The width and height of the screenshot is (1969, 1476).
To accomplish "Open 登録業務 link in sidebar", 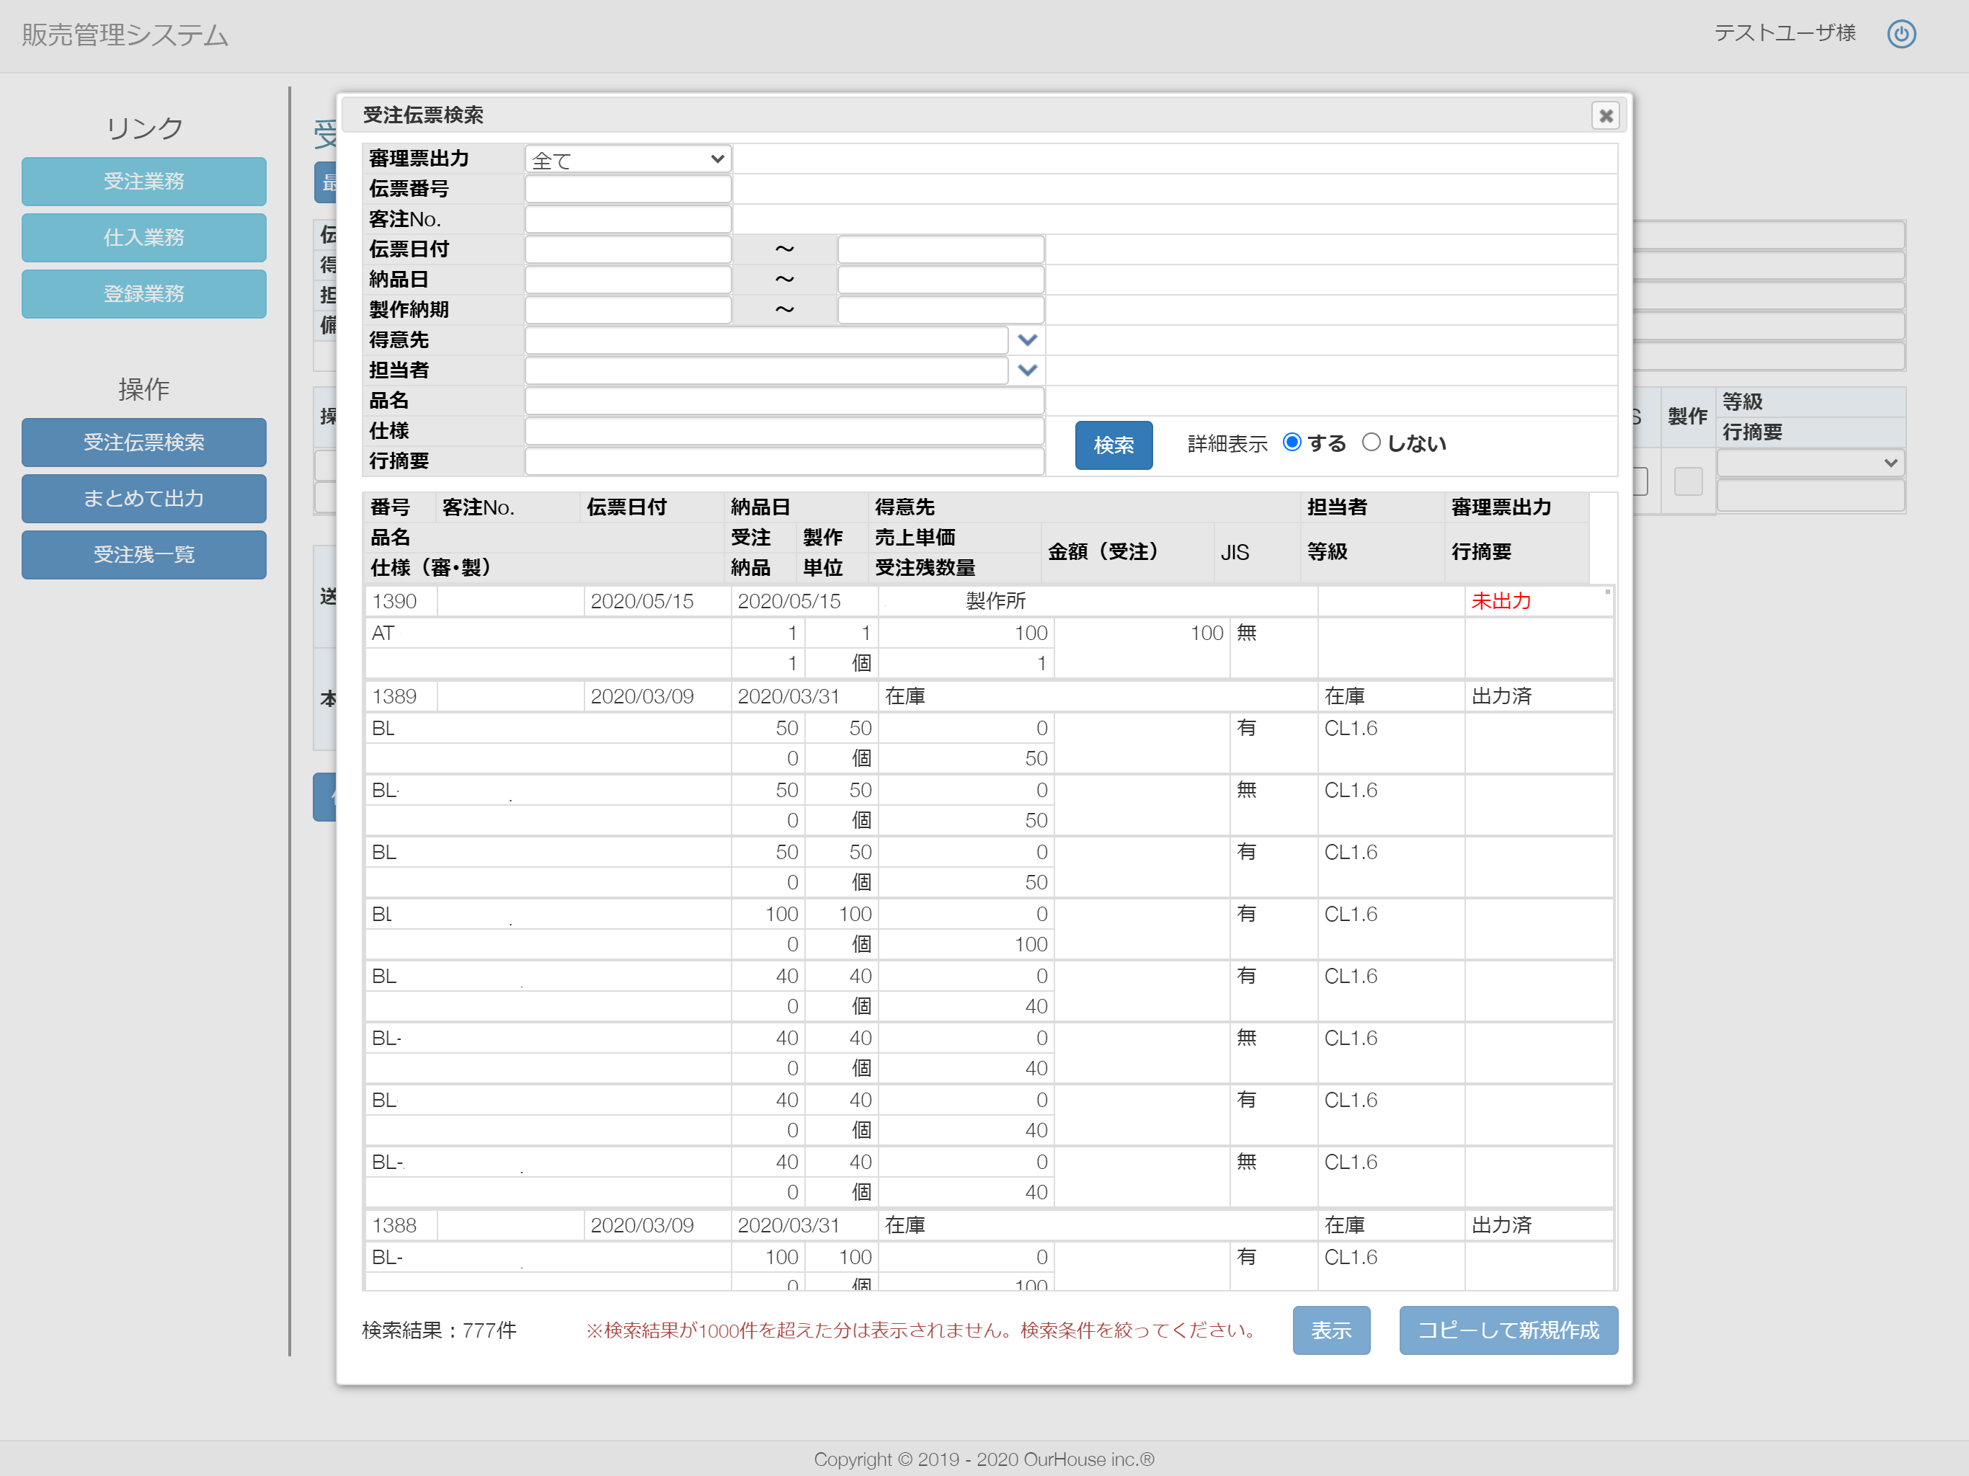I will coord(144,294).
